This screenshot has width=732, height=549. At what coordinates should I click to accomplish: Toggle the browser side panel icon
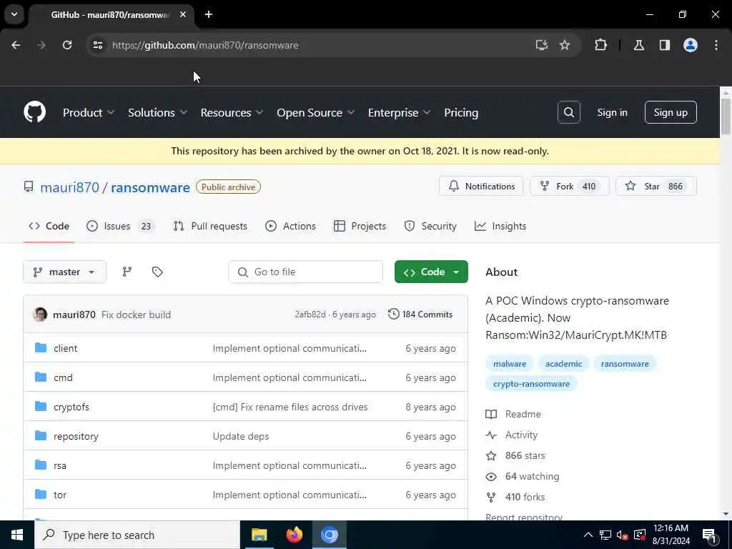[x=665, y=45]
